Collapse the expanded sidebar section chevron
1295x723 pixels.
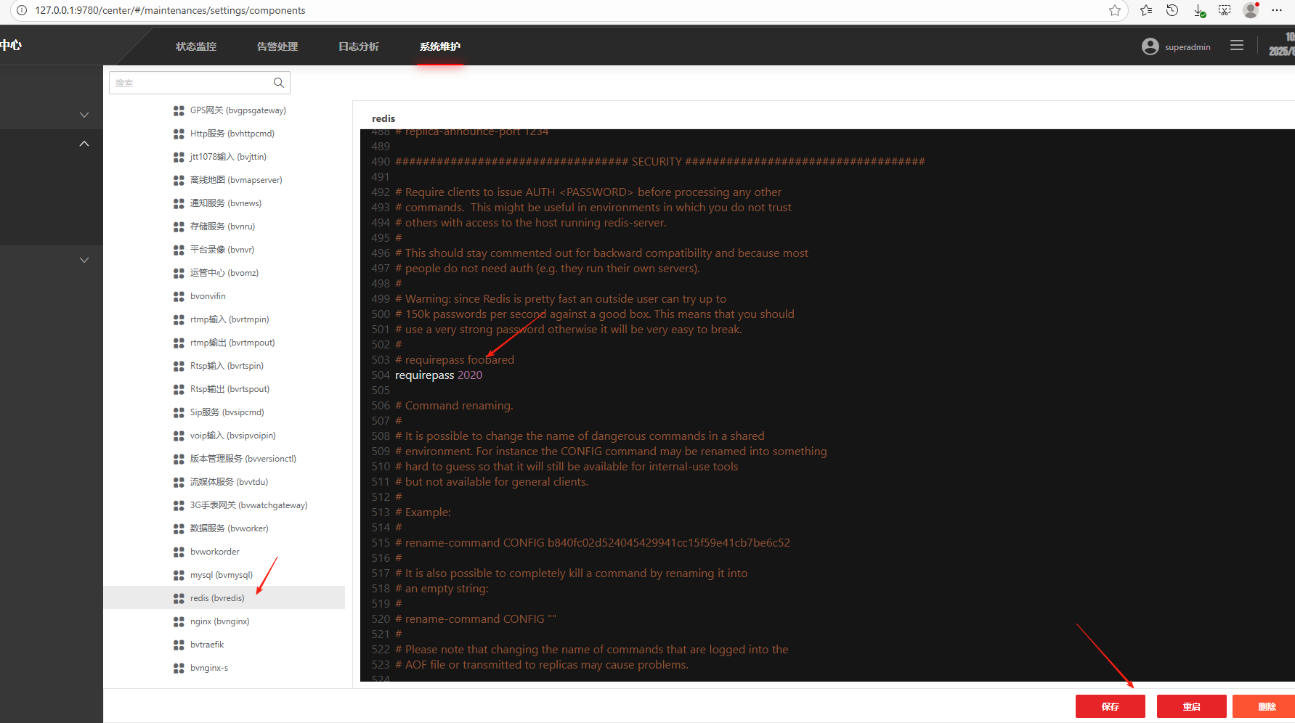coord(84,144)
